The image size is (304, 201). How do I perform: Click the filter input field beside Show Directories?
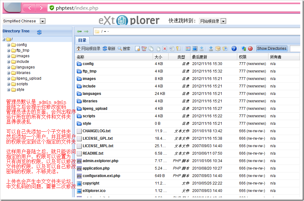pyautogui.click(x=295, y=49)
